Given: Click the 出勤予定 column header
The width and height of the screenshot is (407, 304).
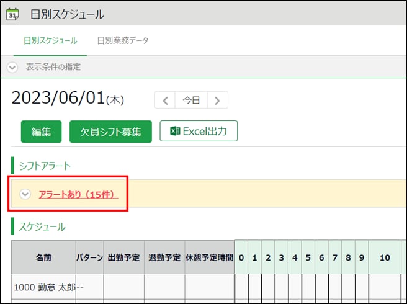Looking at the screenshot, I should [x=123, y=257].
